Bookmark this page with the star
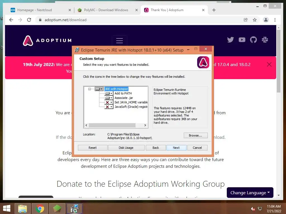The image size is (286, 214). click(x=255, y=20)
